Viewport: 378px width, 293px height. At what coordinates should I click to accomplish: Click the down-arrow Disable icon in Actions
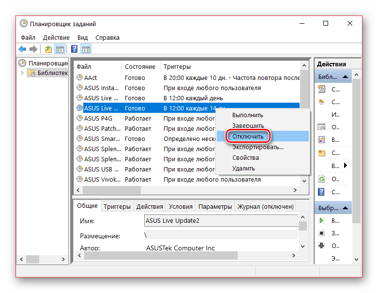[x=321, y=246]
